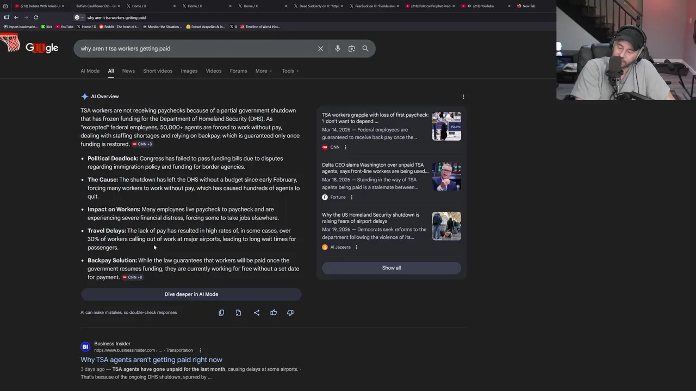Open Monitor the Situation bookmark
Image resolution: width=696 pixels, height=391 pixels.
click(x=162, y=27)
